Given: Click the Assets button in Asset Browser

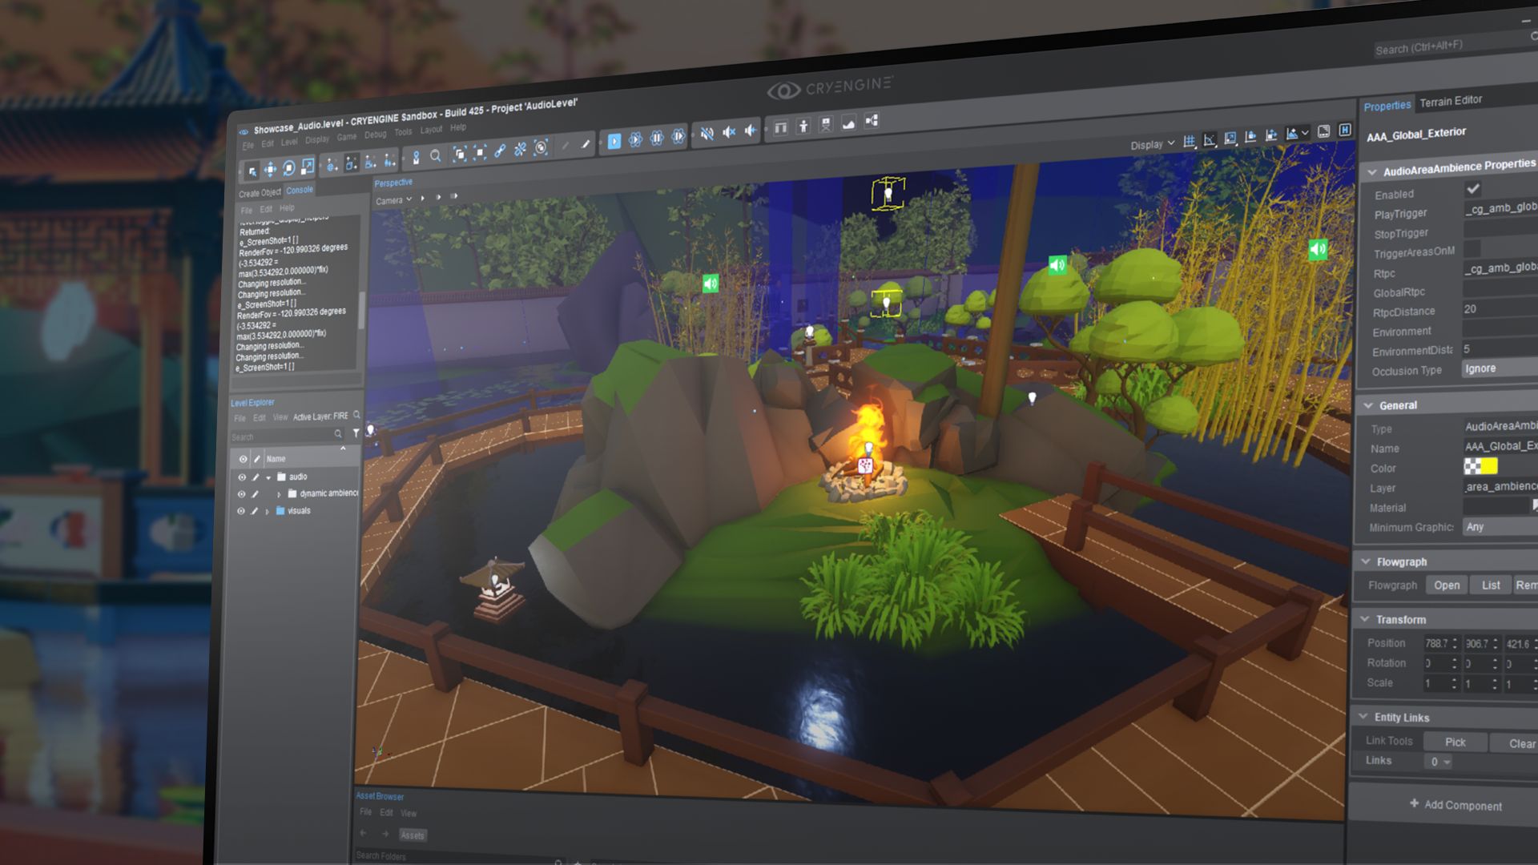Looking at the screenshot, I should [x=413, y=835].
